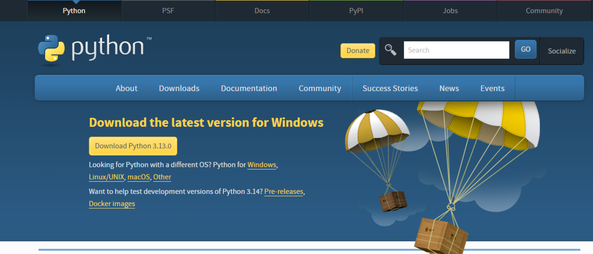The image size is (593, 254).
Task: Open the News navigation menu
Action: [449, 88]
